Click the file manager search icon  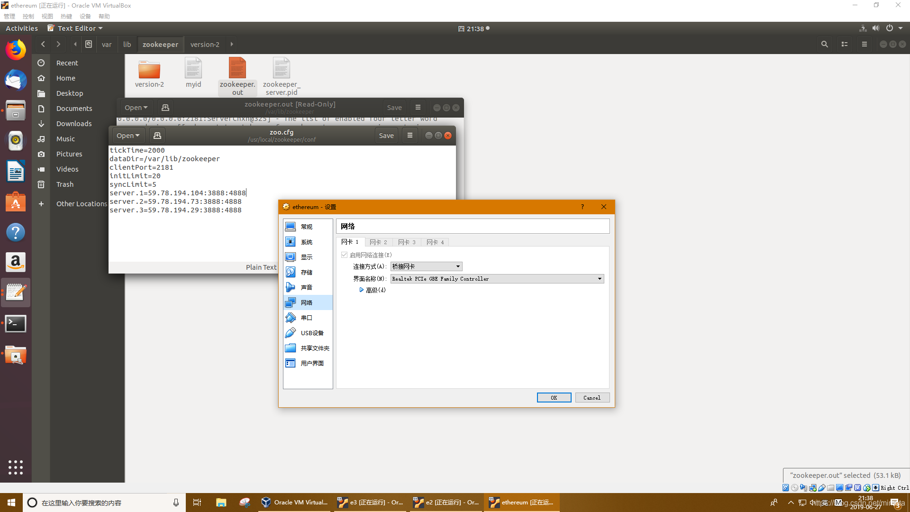click(825, 44)
